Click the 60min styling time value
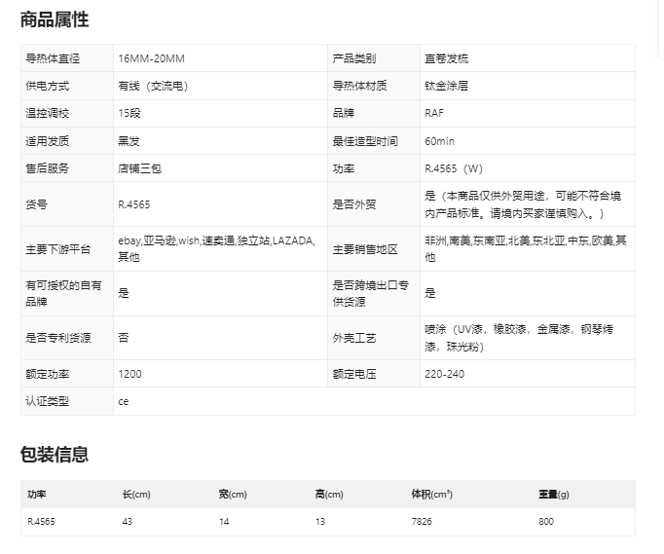Viewport: 664px width, 554px height. coord(440,141)
